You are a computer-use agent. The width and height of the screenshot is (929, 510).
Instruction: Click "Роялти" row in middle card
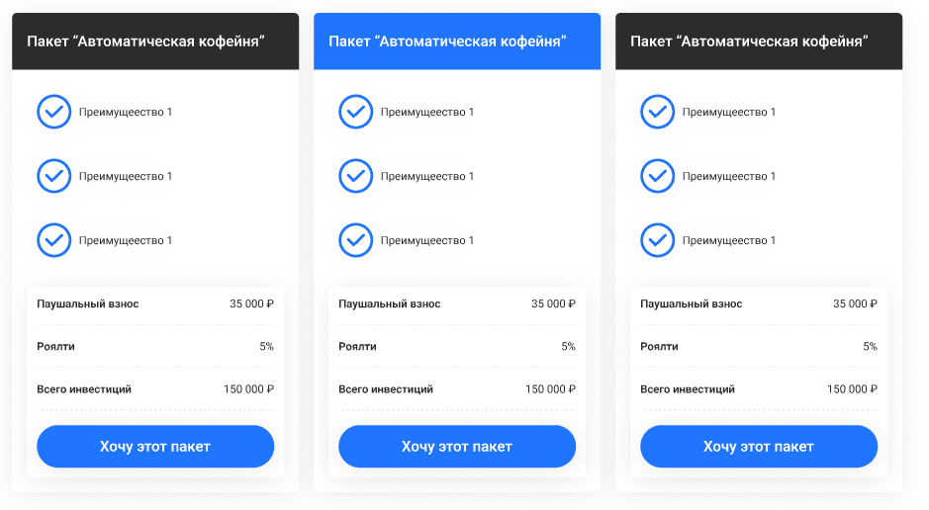coord(457,347)
